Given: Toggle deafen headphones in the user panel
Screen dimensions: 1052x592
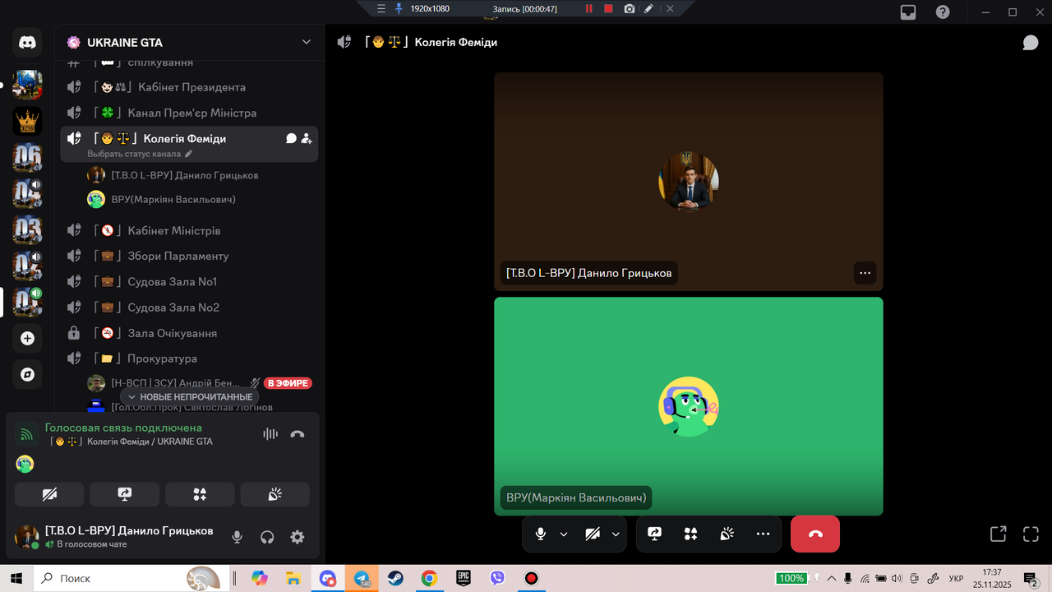Looking at the screenshot, I should tap(267, 537).
